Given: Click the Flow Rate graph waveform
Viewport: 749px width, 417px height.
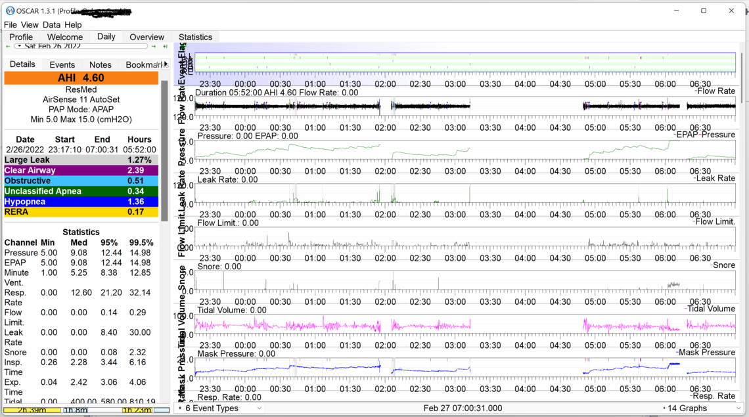Looking at the screenshot, I should 465,106.
